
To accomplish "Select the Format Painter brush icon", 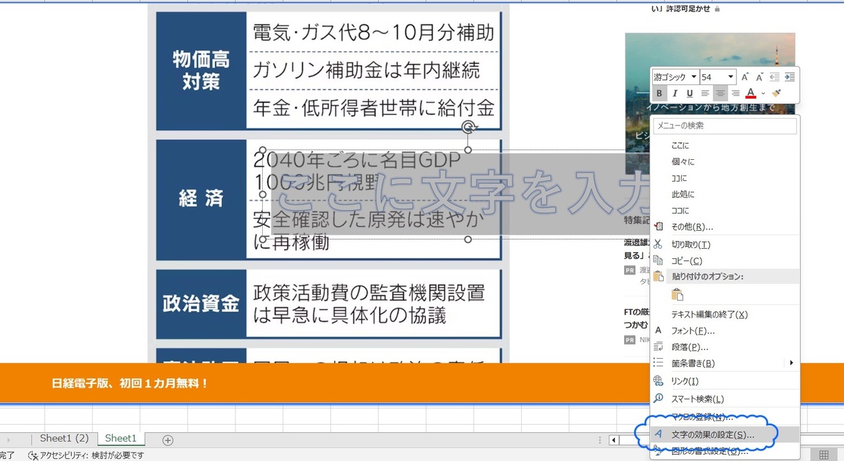I will (776, 93).
